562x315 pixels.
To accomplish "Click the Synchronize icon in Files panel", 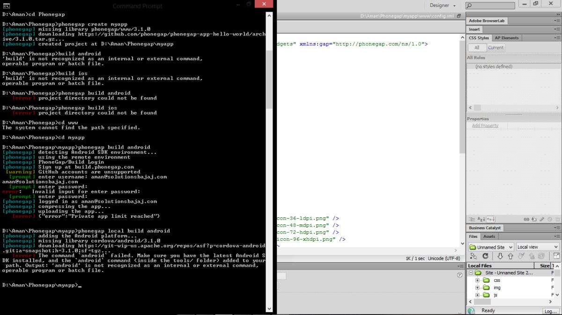I will tap(542, 256).
